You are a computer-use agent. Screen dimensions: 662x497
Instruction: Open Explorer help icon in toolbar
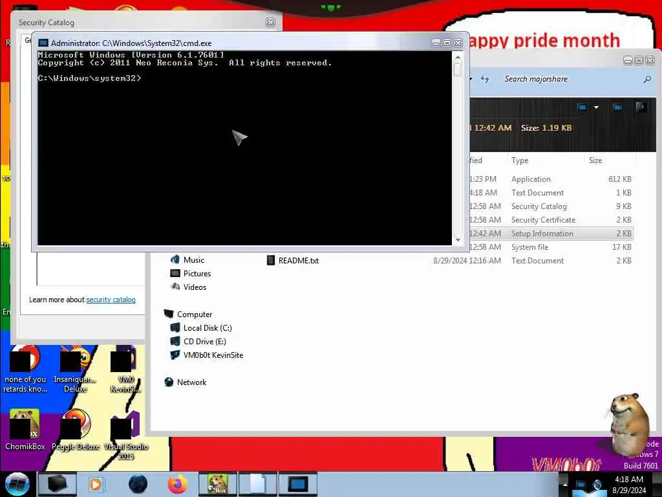pos(641,107)
